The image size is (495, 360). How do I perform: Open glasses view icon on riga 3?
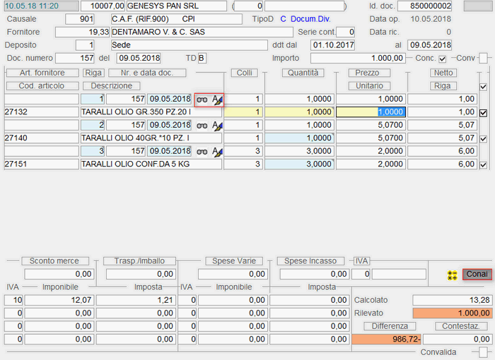point(202,152)
